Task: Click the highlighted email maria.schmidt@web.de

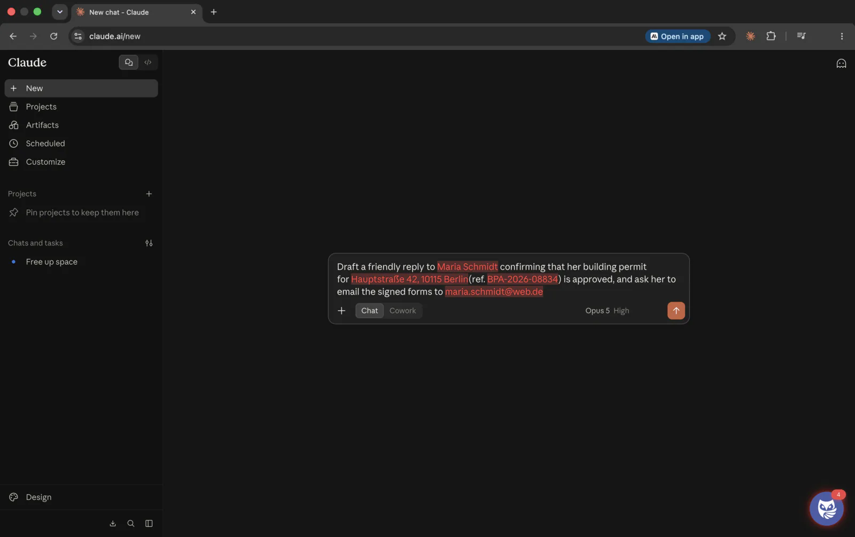Action: pos(494,291)
